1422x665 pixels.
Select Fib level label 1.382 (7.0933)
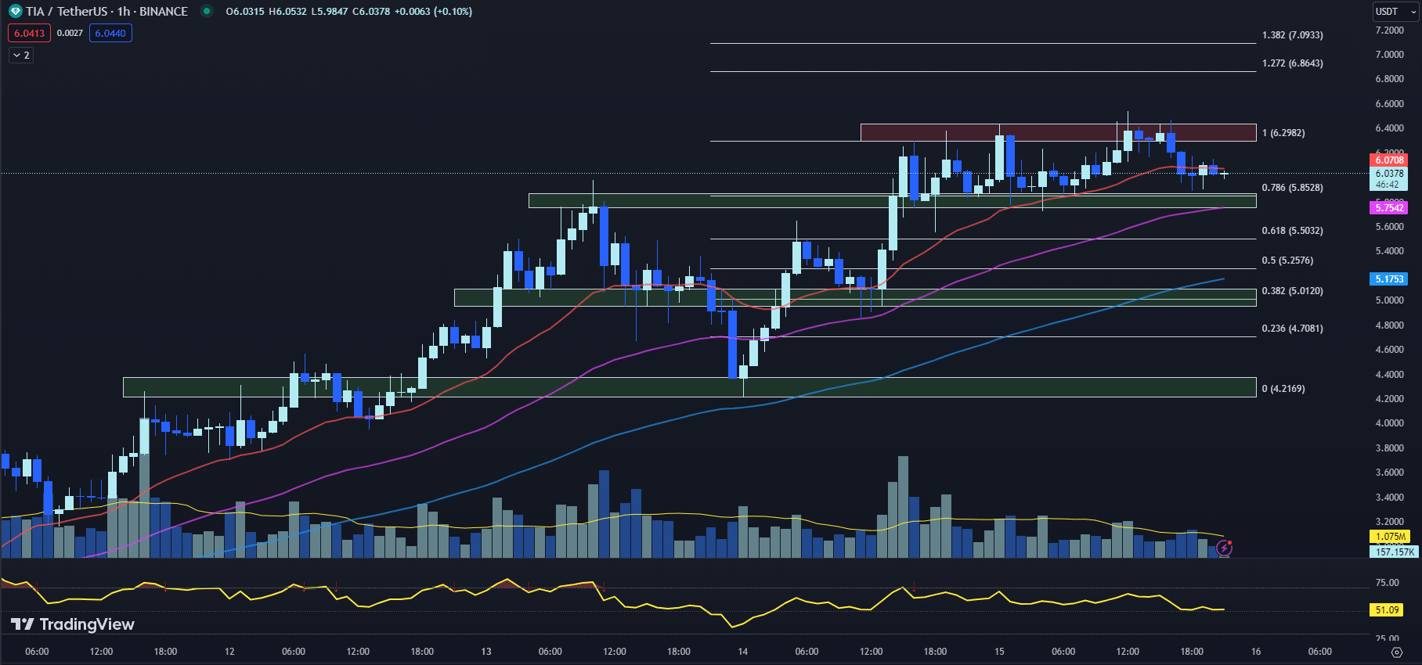1293,35
